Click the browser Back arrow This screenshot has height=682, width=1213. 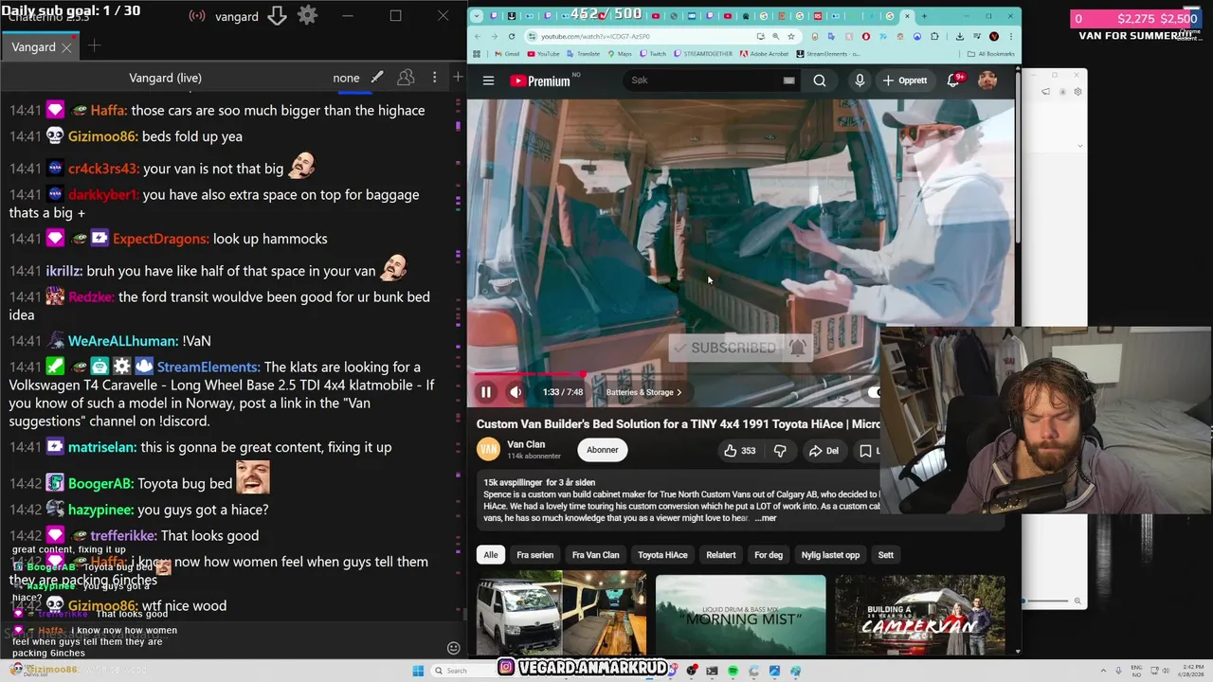tap(478, 36)
